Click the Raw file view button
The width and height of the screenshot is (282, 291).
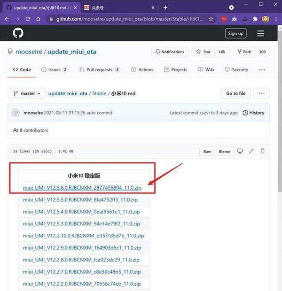tap(207, 151)
